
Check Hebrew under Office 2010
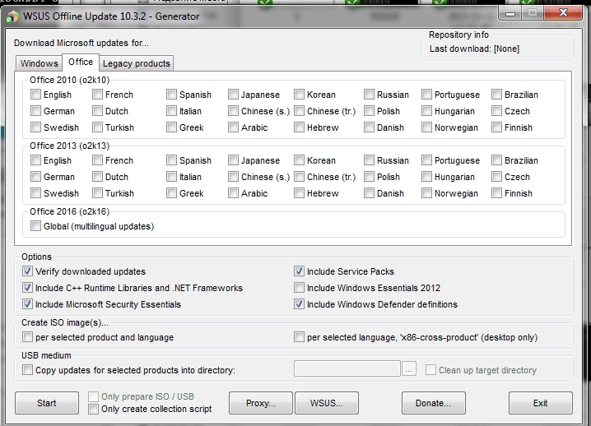click(300, 127)
